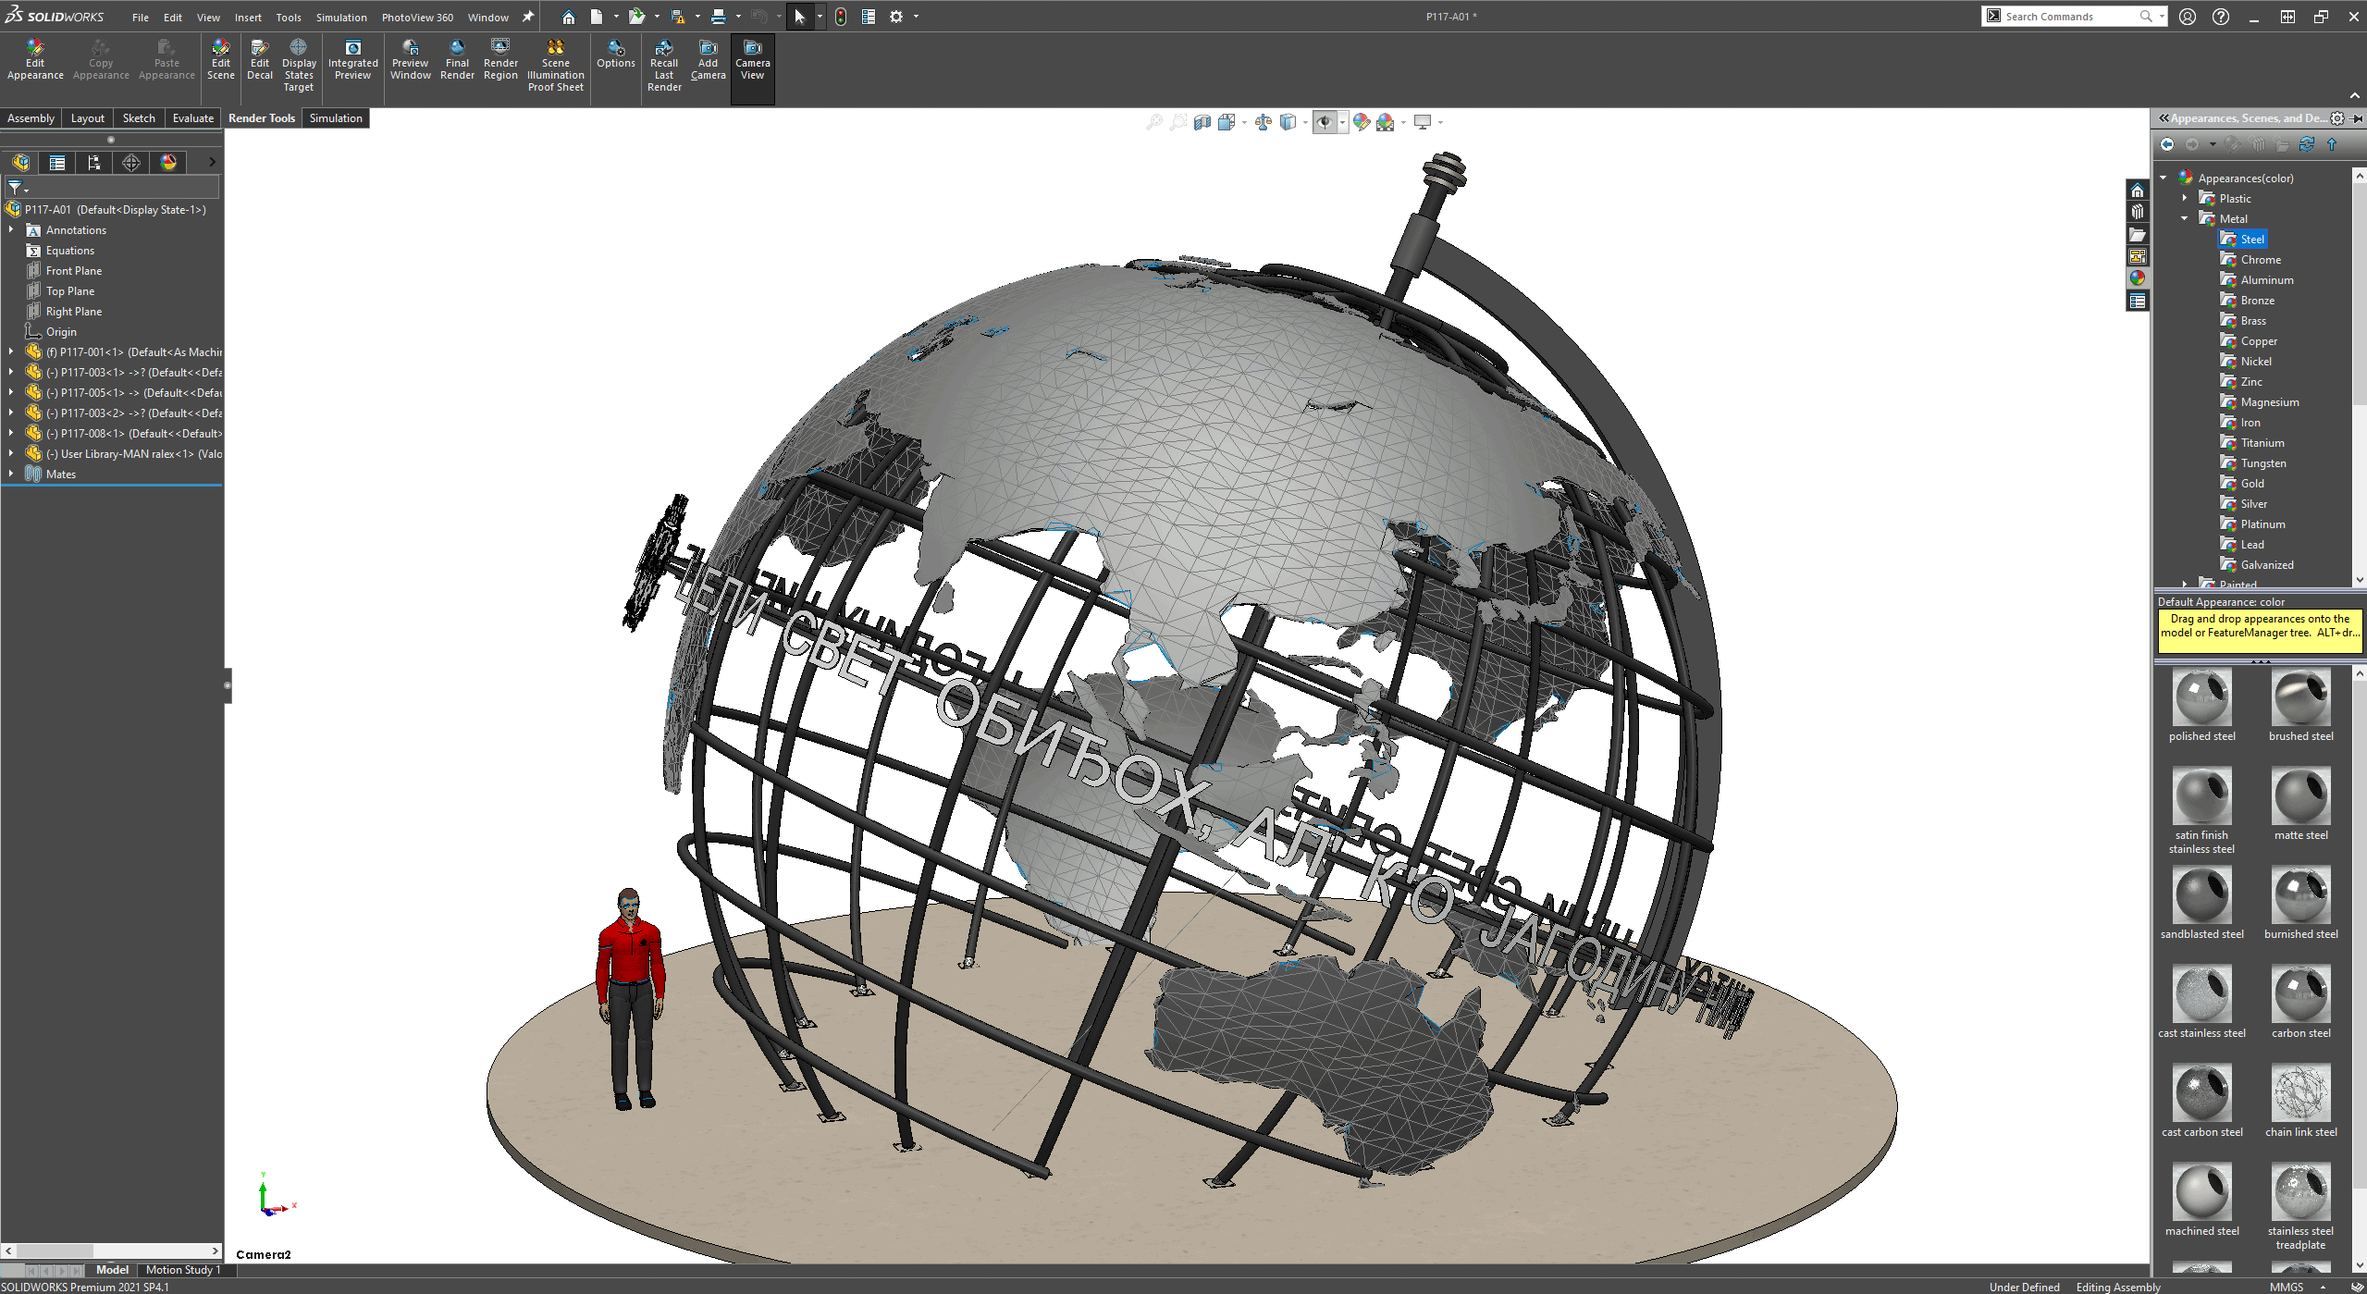Add a new camera
2367x1294 pixels.
pyautogui.click(x=708, y=60)
